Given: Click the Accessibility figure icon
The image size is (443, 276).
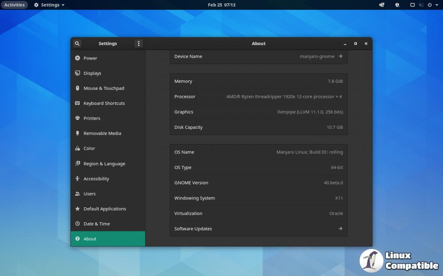Looking at the screenshot, I should click(78, 178).
